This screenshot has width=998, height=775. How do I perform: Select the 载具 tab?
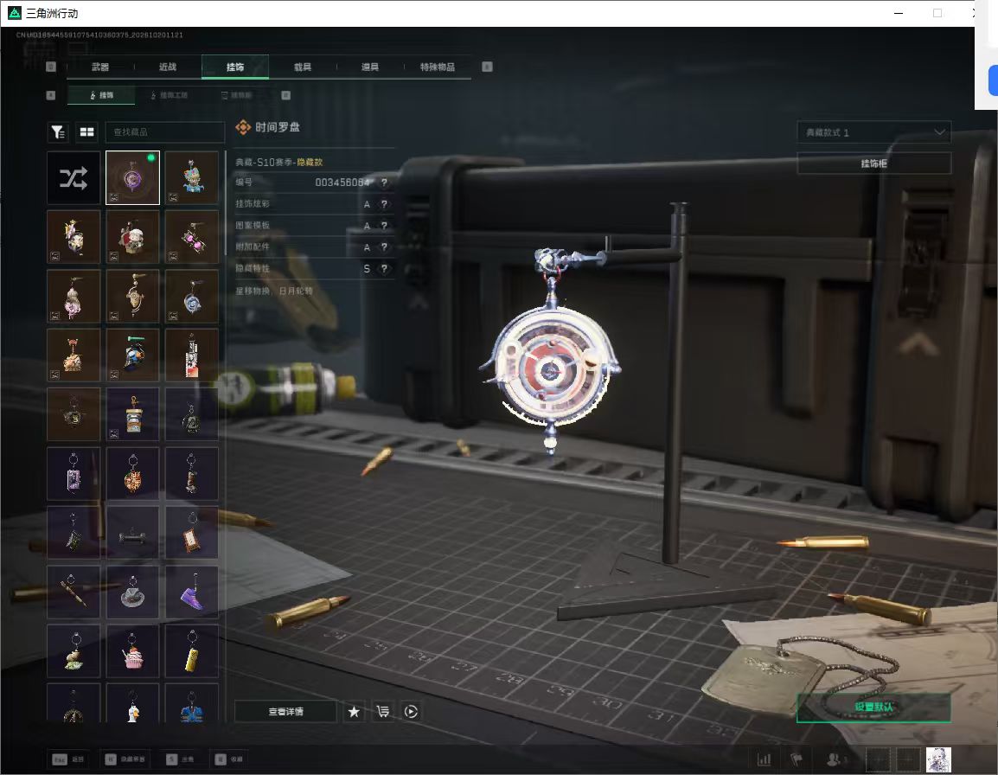(303, 67)
